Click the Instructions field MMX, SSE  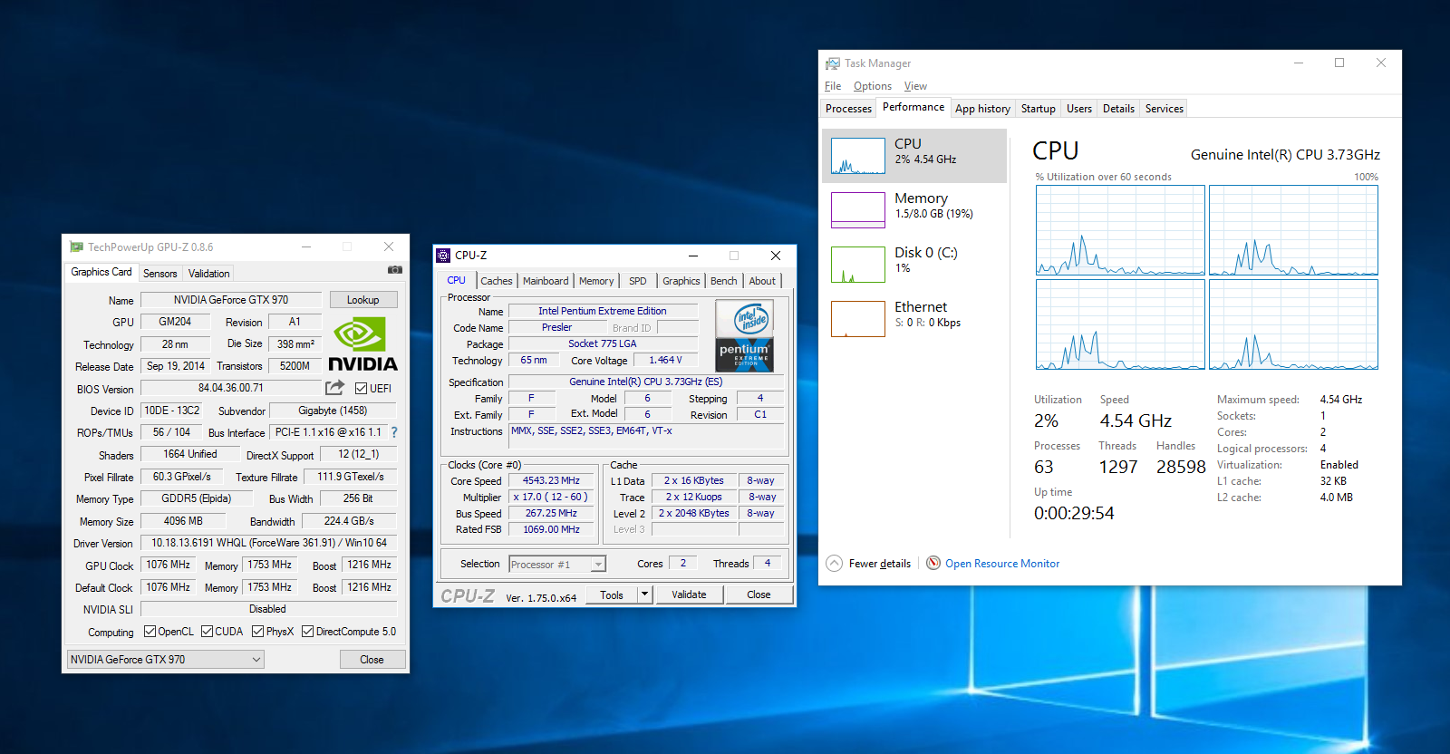[646, 435]
